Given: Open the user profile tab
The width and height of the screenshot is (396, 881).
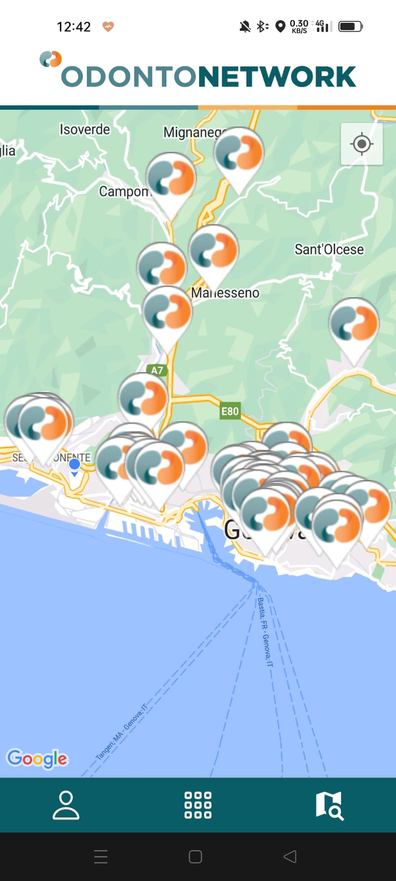Looking at the screenshot, I should [66, 804].
